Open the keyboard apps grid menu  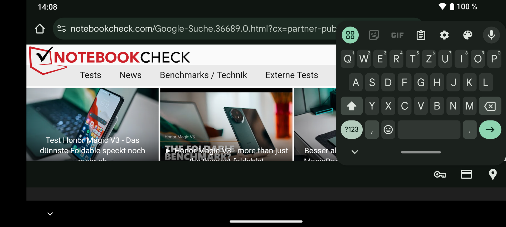pyautogui.click(x=350, y=35)
